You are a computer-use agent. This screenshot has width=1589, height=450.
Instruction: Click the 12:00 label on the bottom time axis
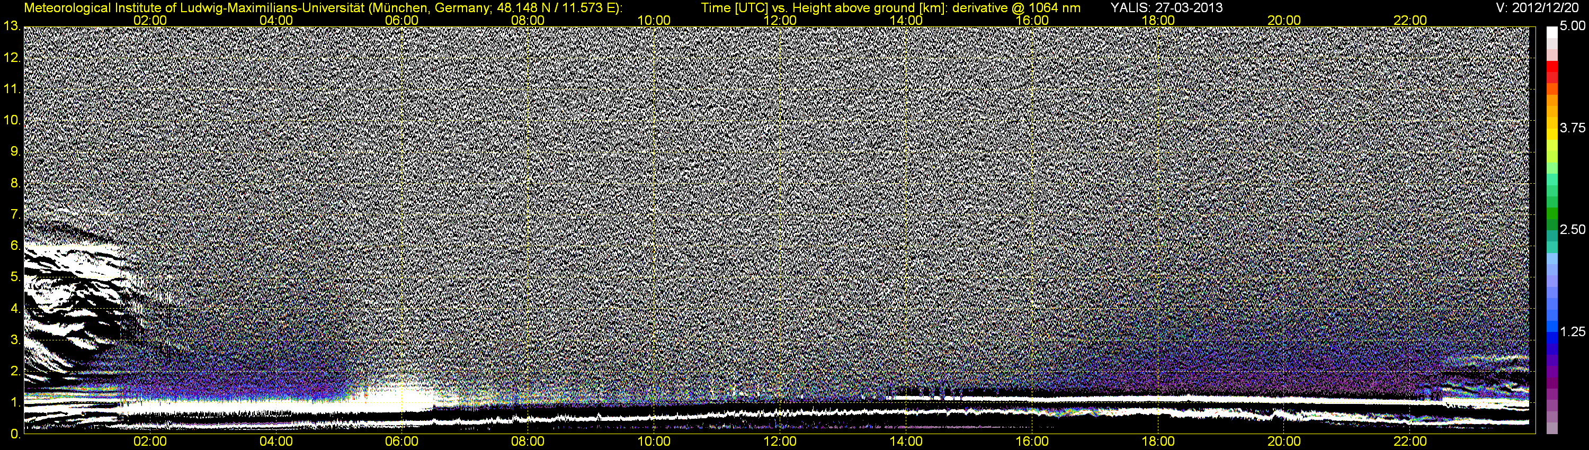[780, 442]
